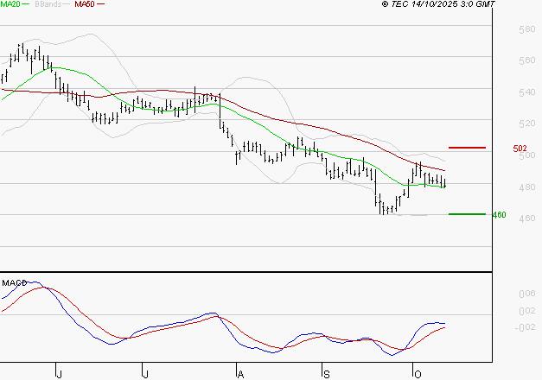Select the S month marker on time axis
Viewport: 542px width, 380px height.
pos(326,373)
